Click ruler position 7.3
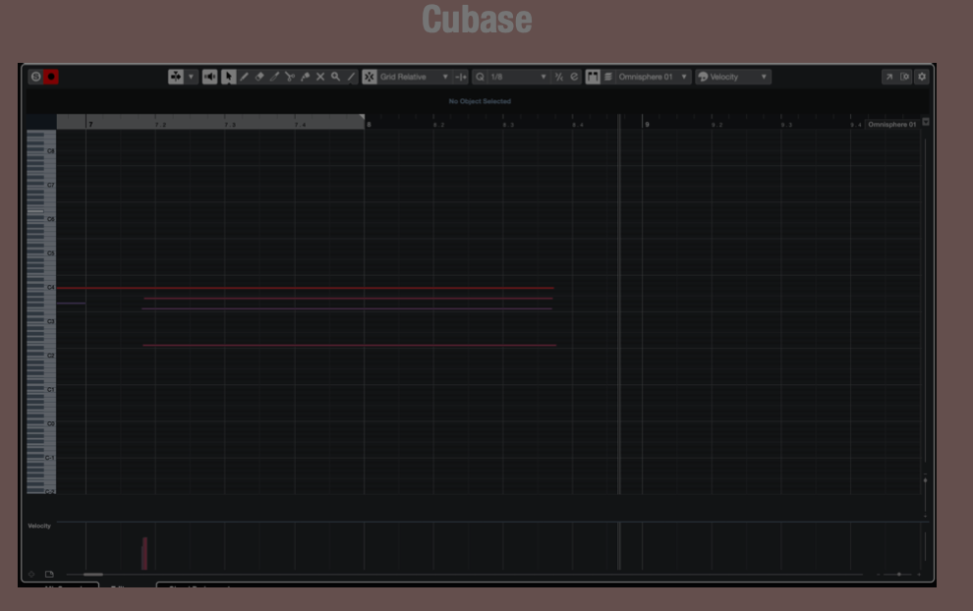 pyautogui.click(x=230, y=125)
